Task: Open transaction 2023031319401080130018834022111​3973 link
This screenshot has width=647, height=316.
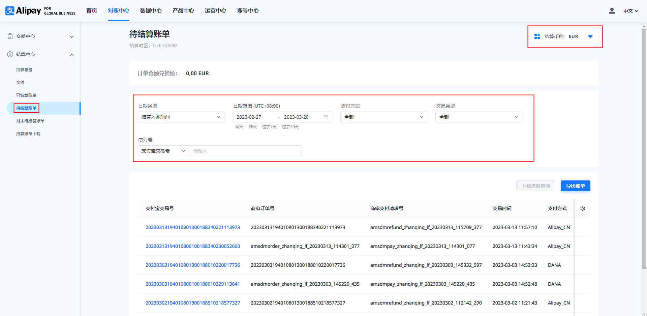Action: (192, 227)
